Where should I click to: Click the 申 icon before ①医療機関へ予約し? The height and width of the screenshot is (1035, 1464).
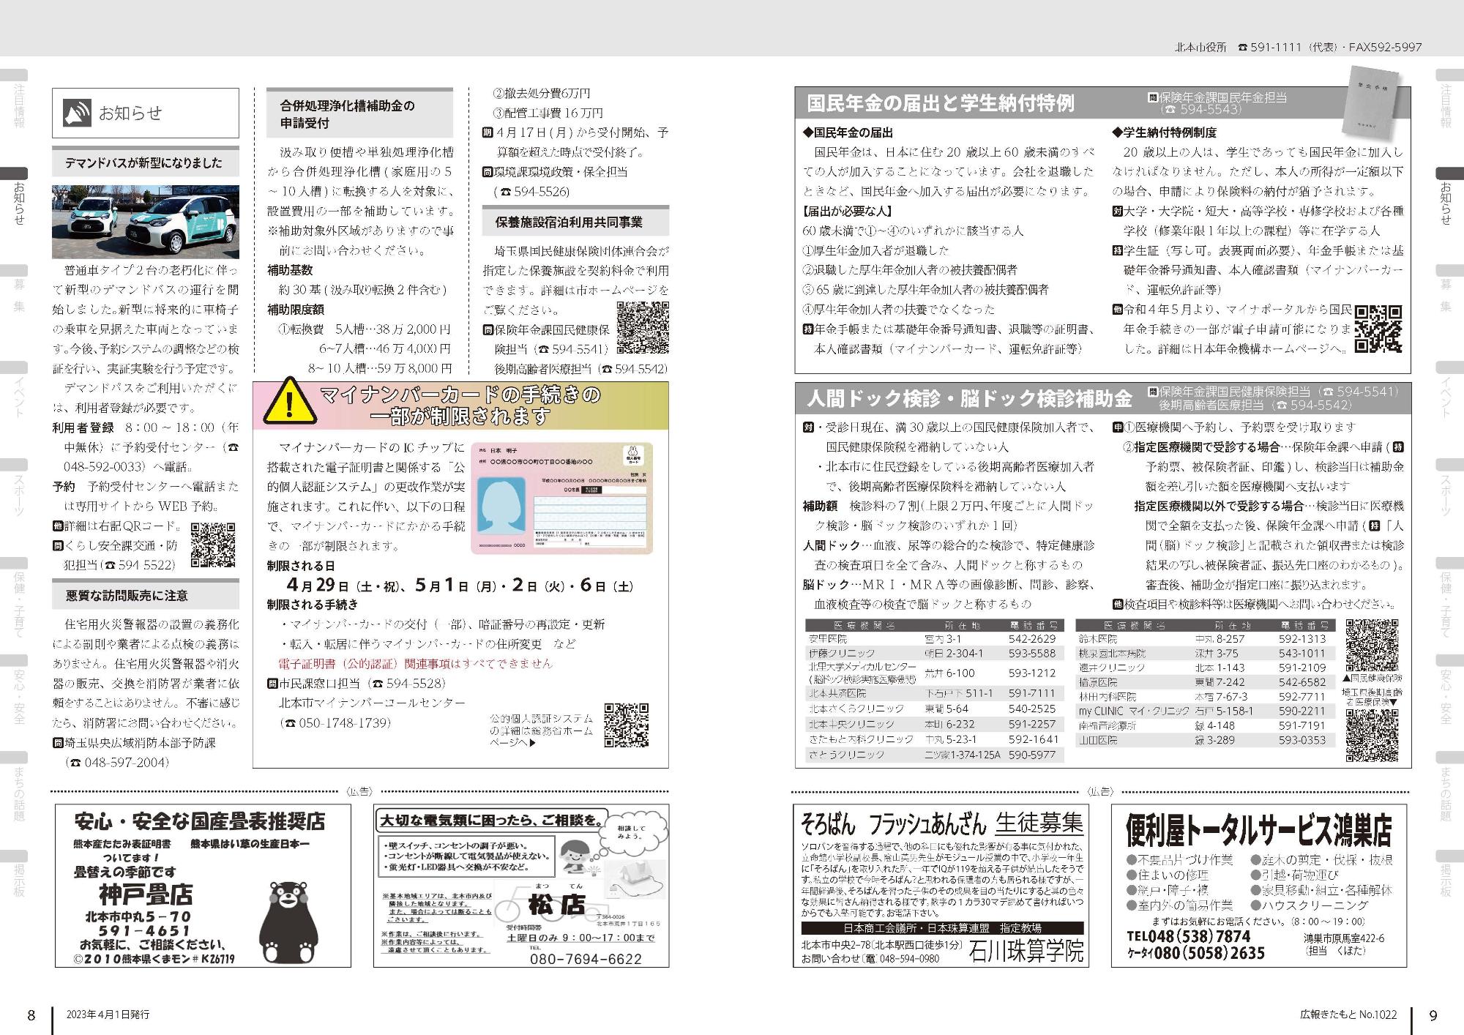point(1117,427)
